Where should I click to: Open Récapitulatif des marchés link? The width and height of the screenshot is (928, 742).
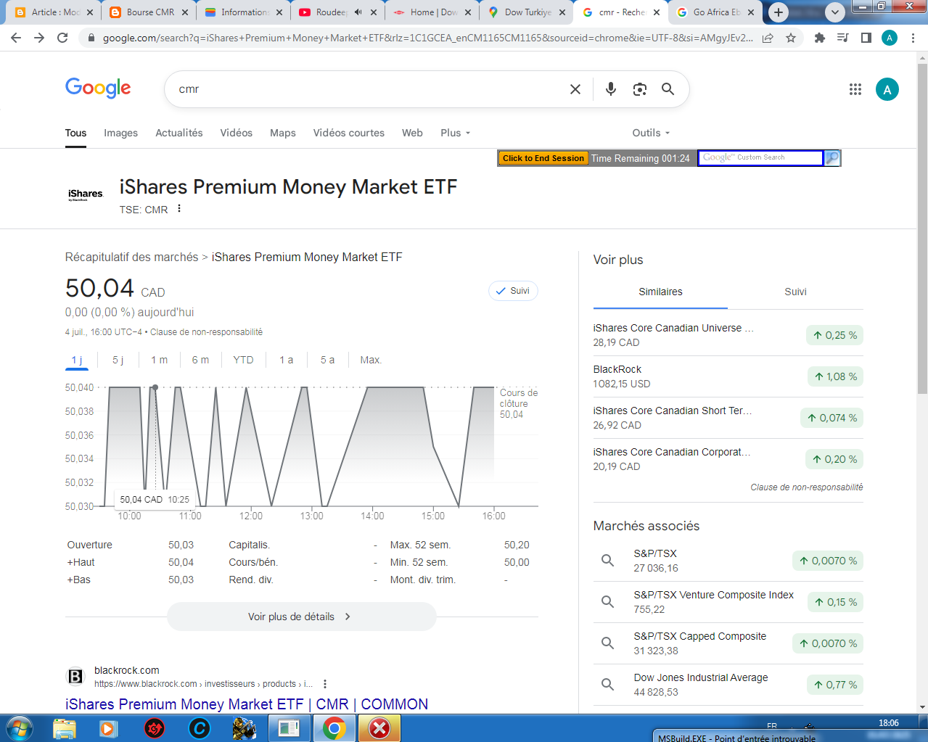[131, 257]
